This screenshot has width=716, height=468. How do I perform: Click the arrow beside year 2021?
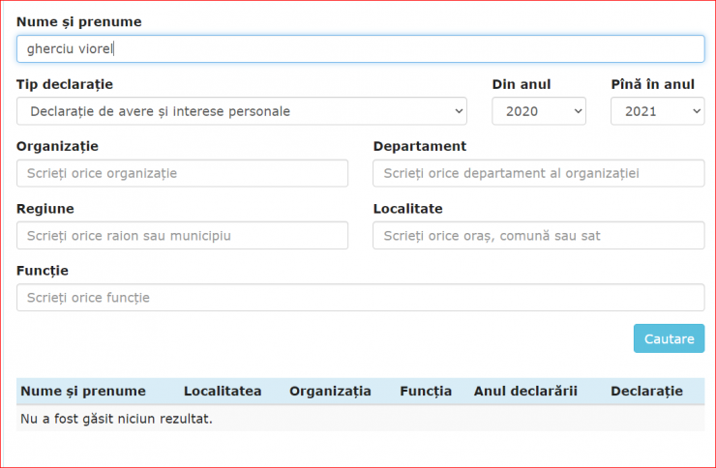(x=697, y=111)
